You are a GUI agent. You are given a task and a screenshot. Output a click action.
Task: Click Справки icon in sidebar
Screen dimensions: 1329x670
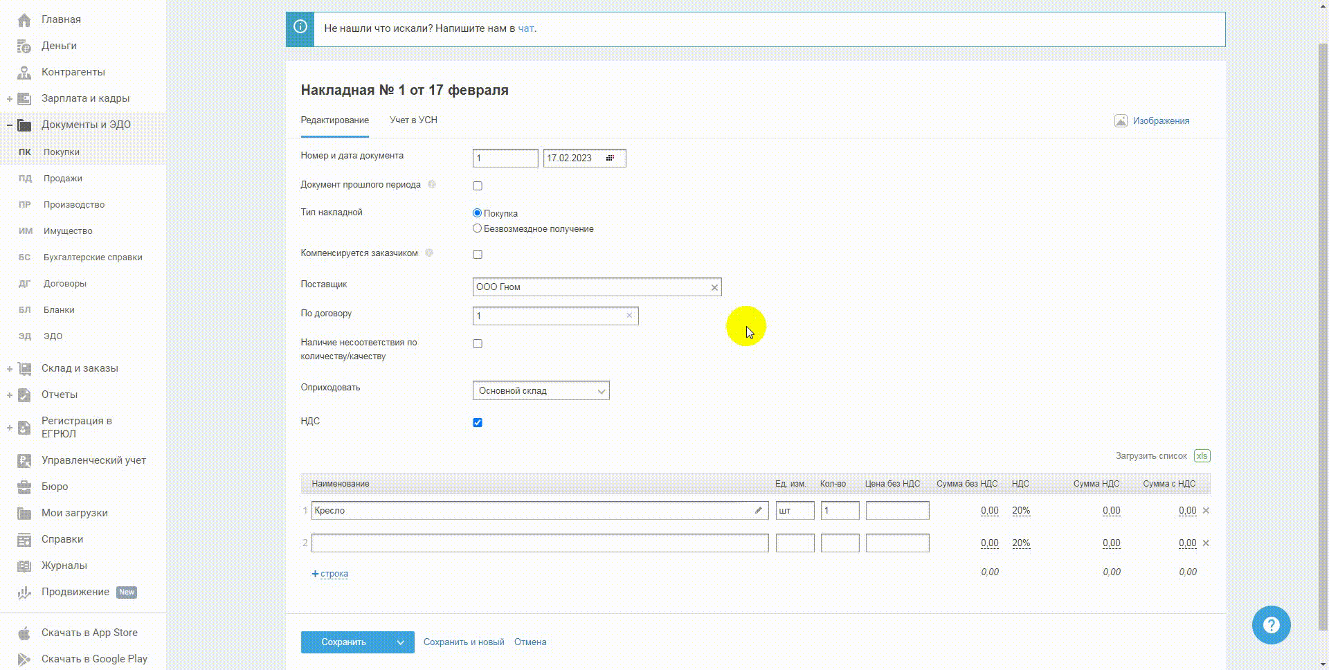(24, 540)
